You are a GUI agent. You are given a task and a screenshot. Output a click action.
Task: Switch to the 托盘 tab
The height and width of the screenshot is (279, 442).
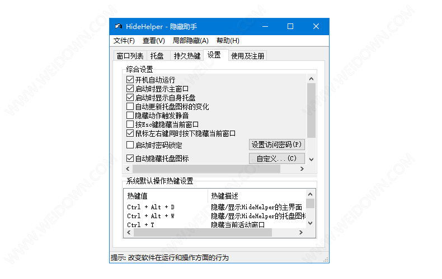[157, 56]
